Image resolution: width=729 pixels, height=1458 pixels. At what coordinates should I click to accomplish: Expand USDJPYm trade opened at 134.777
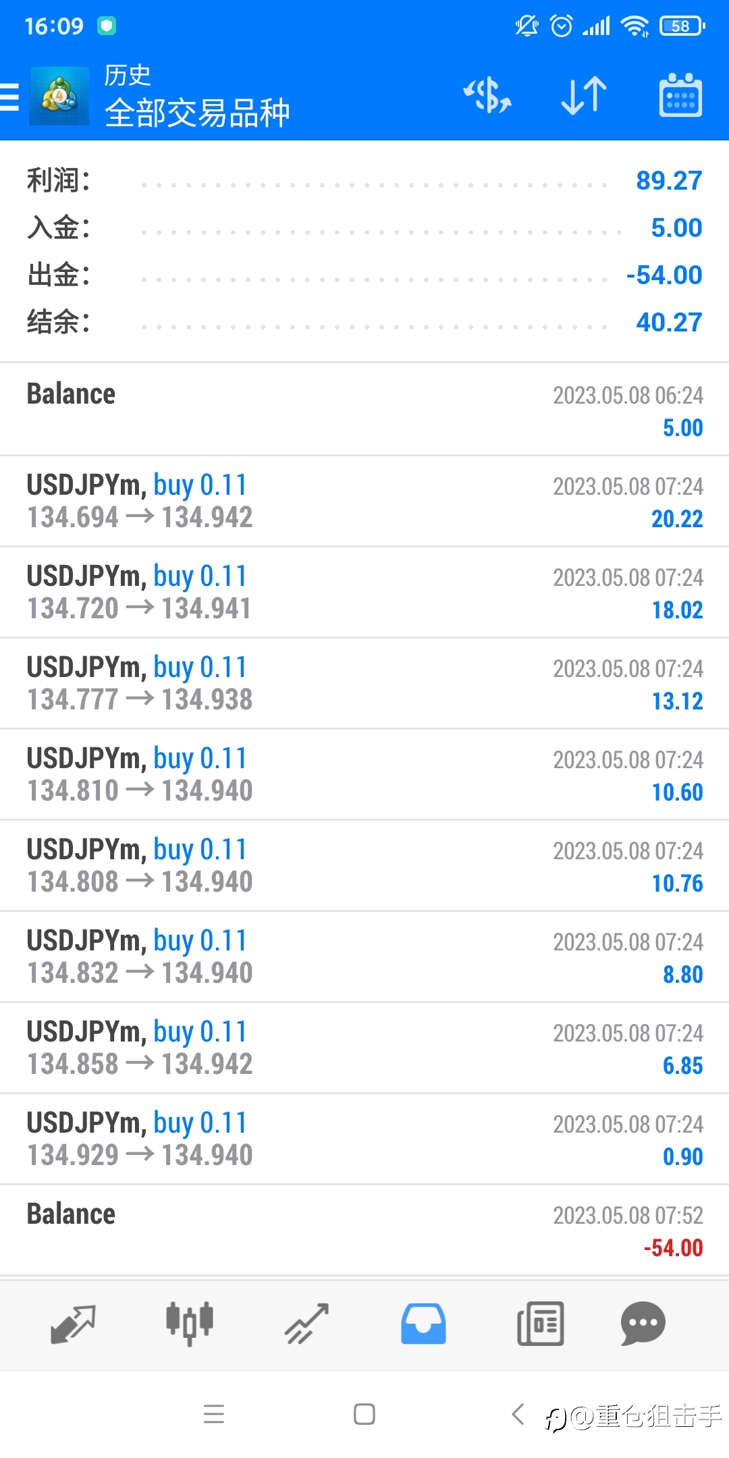(364, 684)
